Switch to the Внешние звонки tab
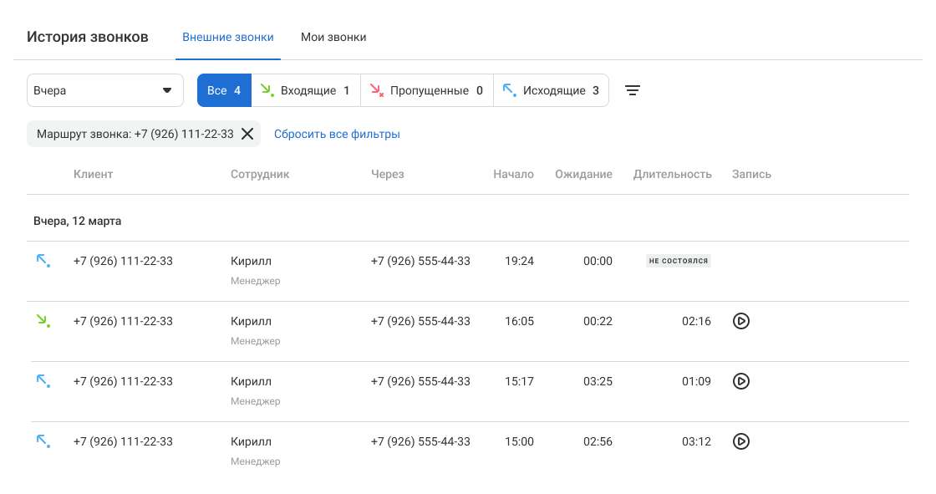 (x=228, y=37)
